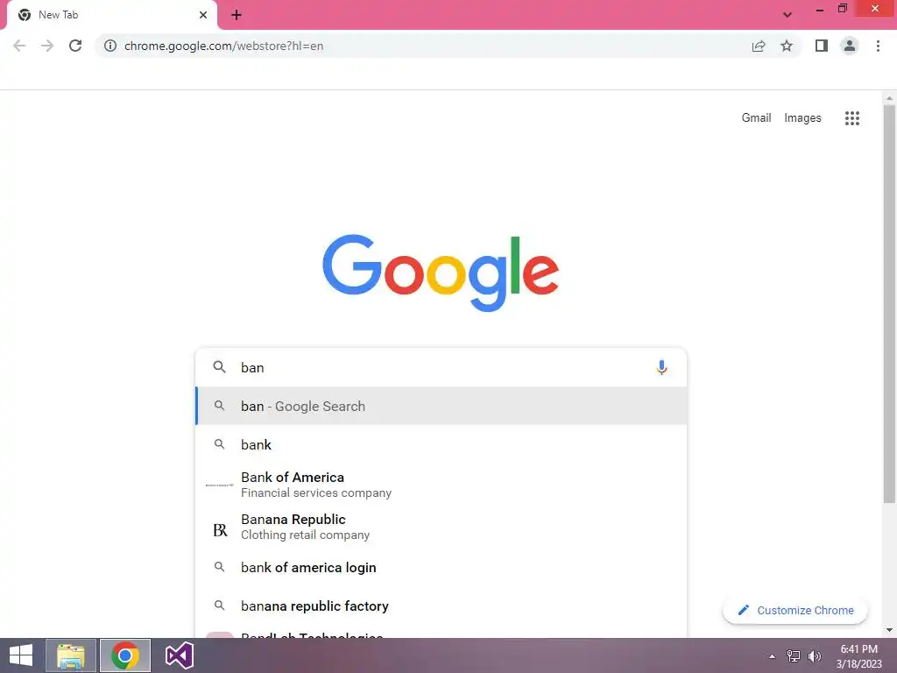Click the Customize Chrome button

click(795, 611)
